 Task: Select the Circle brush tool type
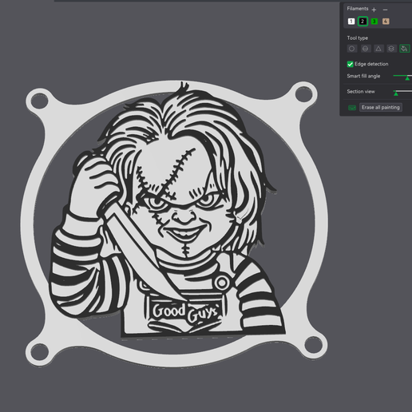(352, 49)
